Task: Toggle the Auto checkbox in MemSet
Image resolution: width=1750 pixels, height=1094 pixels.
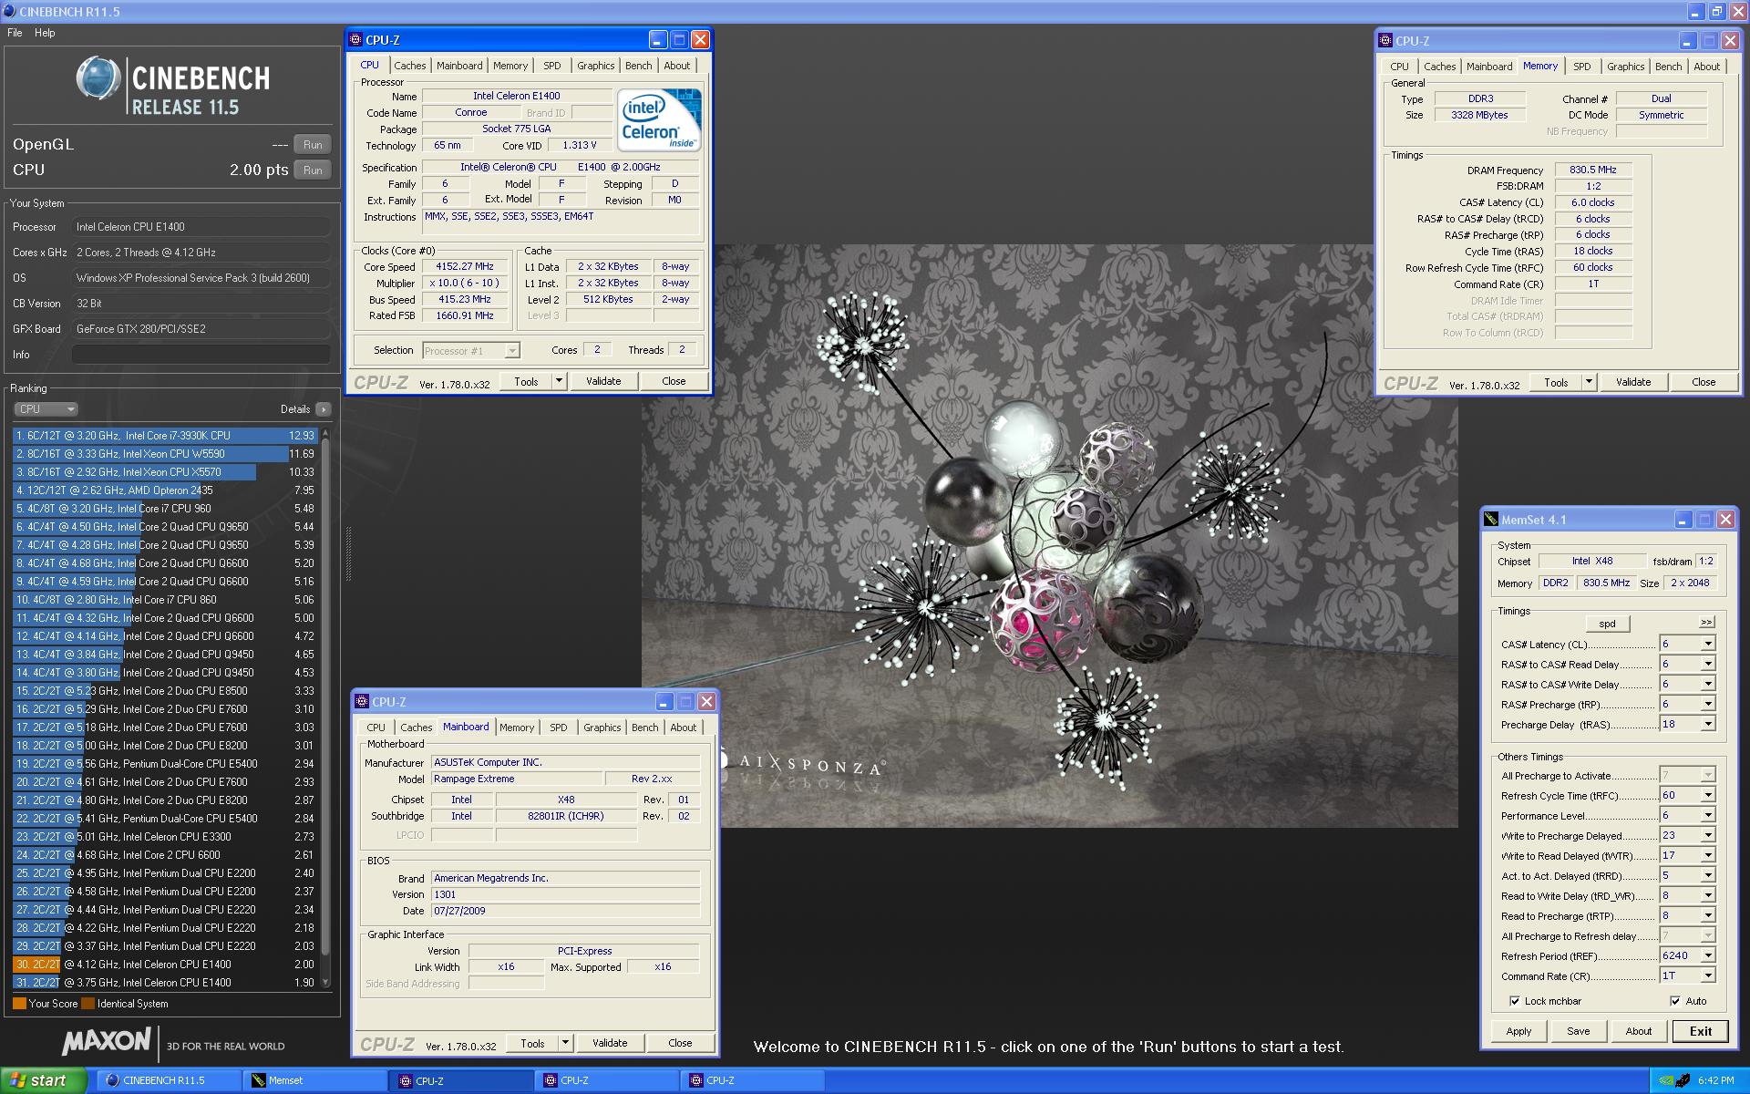Action: [1675, 1001]
